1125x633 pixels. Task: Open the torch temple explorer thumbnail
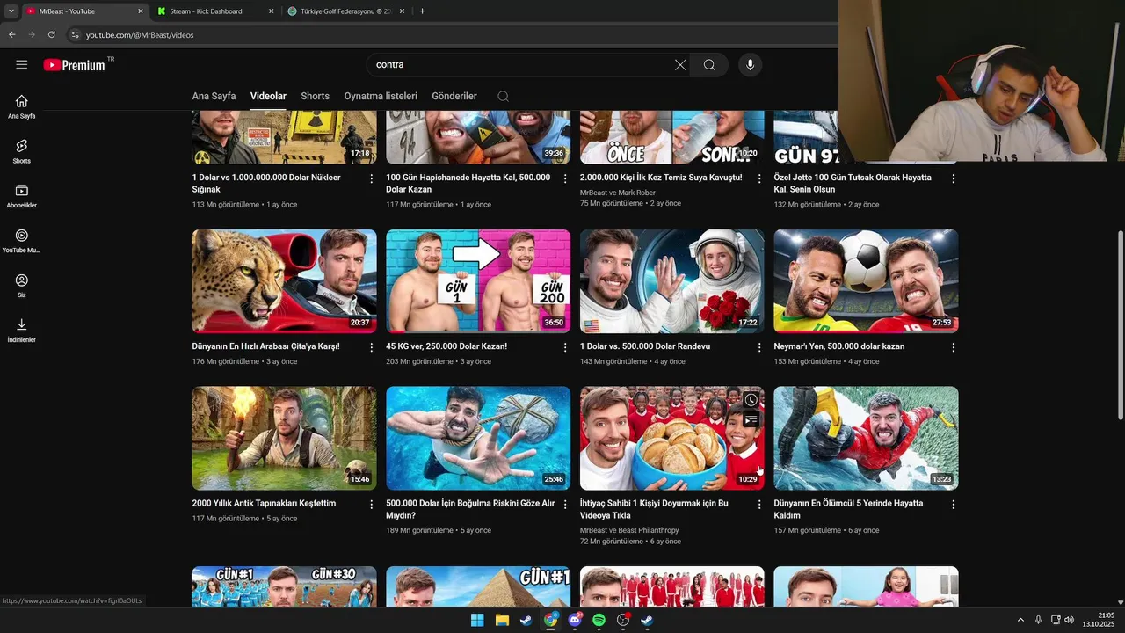(x=284, y=438)
